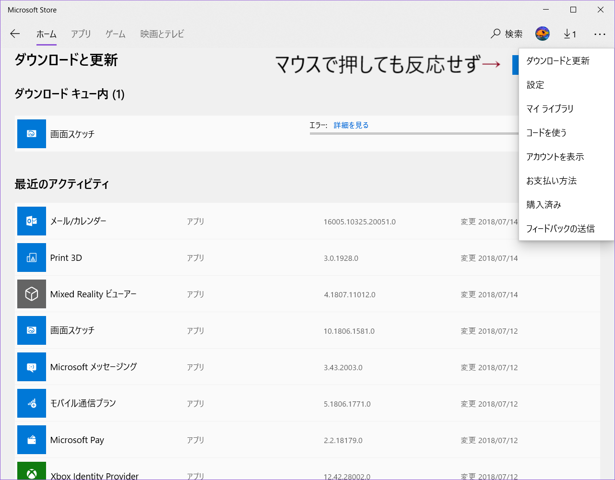
Task: Select ダウンロードと更新 in the menu
Action: click(567, 61)
